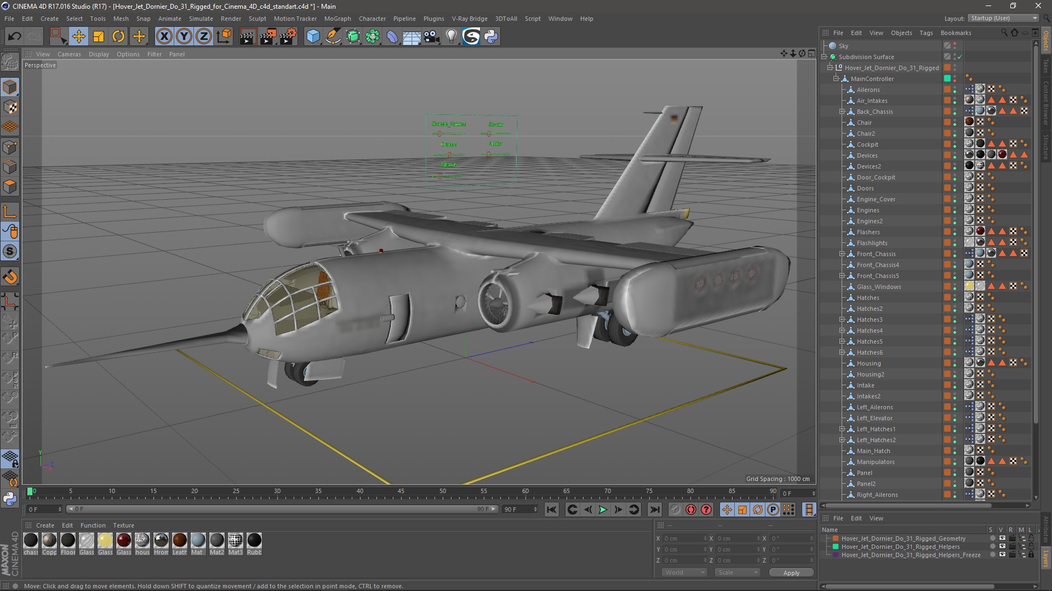Screen dimensions: 1052x591
Task: Expand the Hatches3 object
Action: point(842,320)
